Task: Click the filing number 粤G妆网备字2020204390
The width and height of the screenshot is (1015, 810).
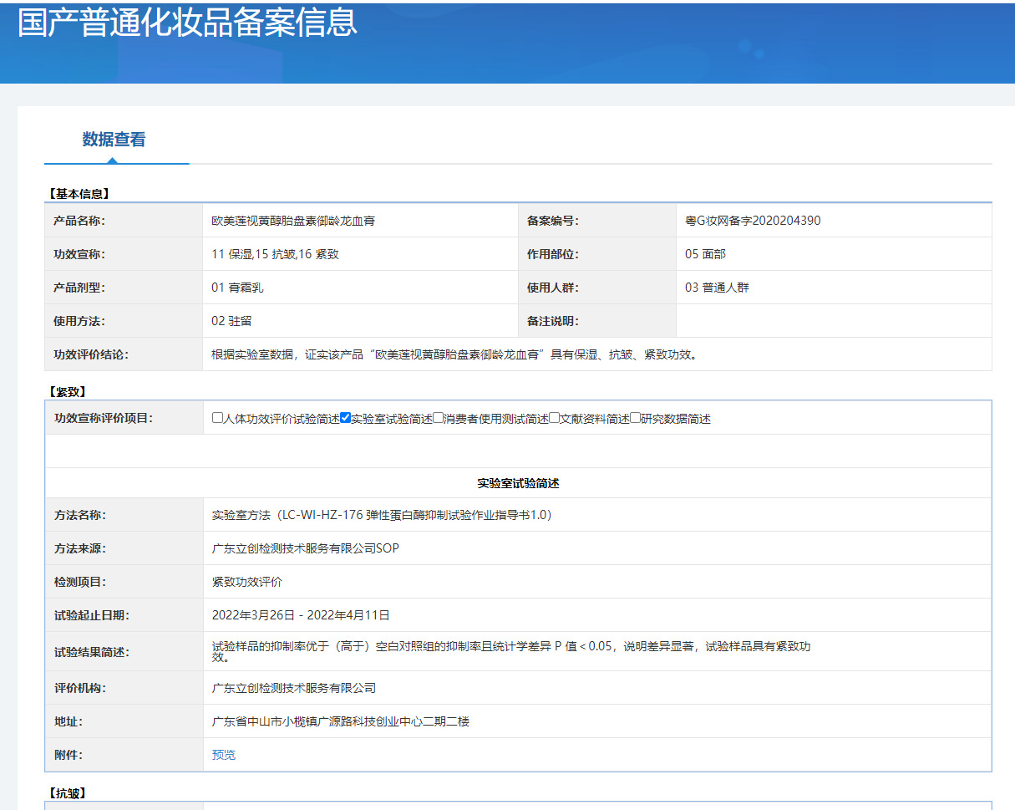Action: pyautogui.click(x=753, y=221)
